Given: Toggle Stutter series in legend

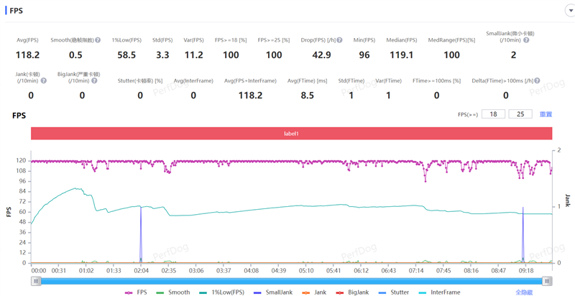Looking at the screenshot, I should click(393, 292).
